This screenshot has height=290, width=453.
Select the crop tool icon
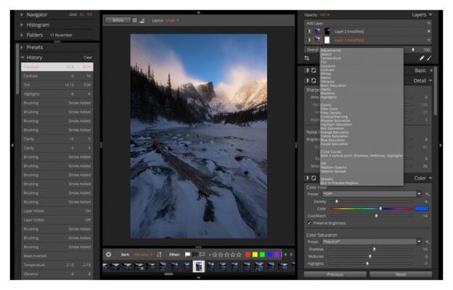coord(306,58)
